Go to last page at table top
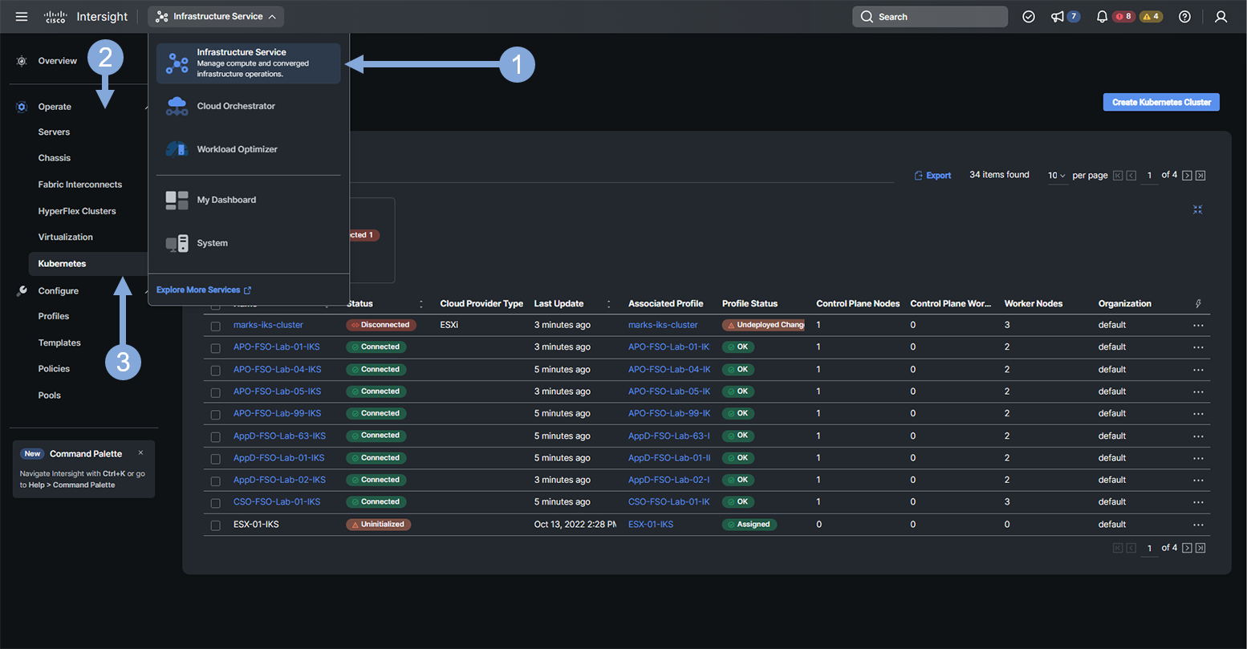 [x=1200, y=176]
